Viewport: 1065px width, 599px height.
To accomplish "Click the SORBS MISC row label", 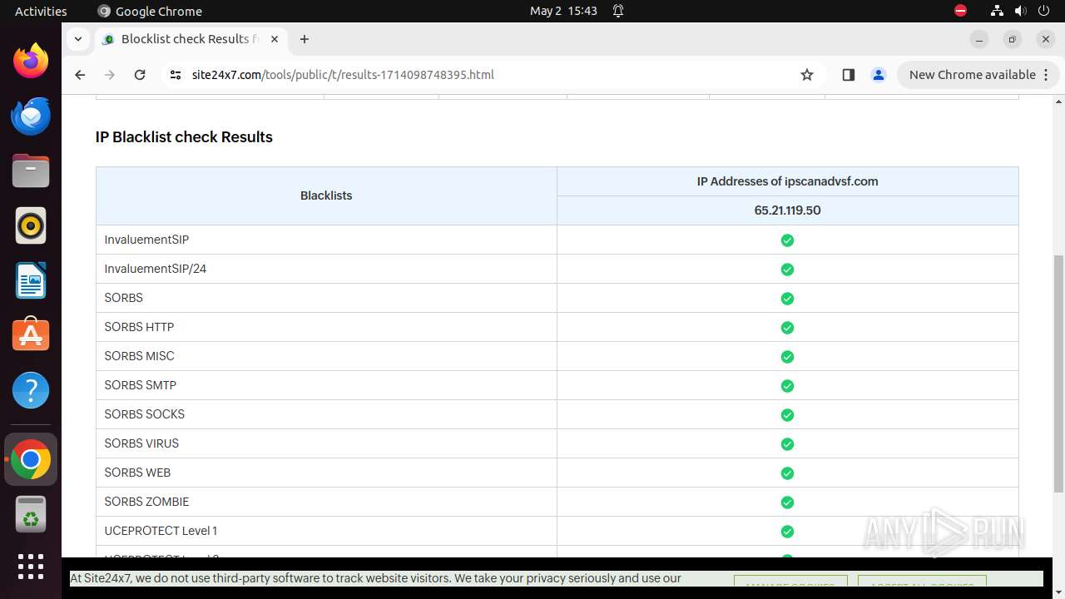I will 139,356.
